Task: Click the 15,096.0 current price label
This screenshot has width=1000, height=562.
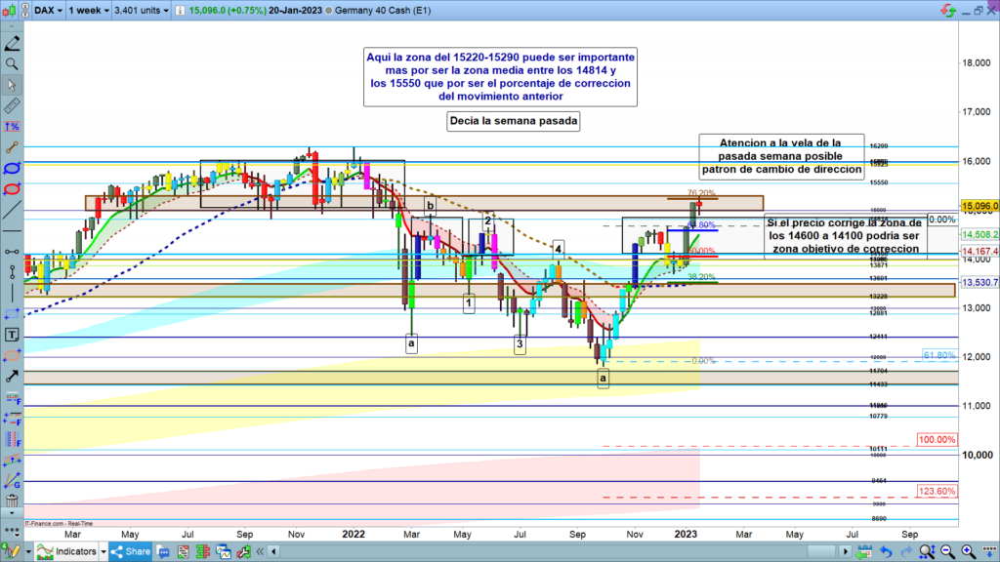Action: (x=979, y=207)
